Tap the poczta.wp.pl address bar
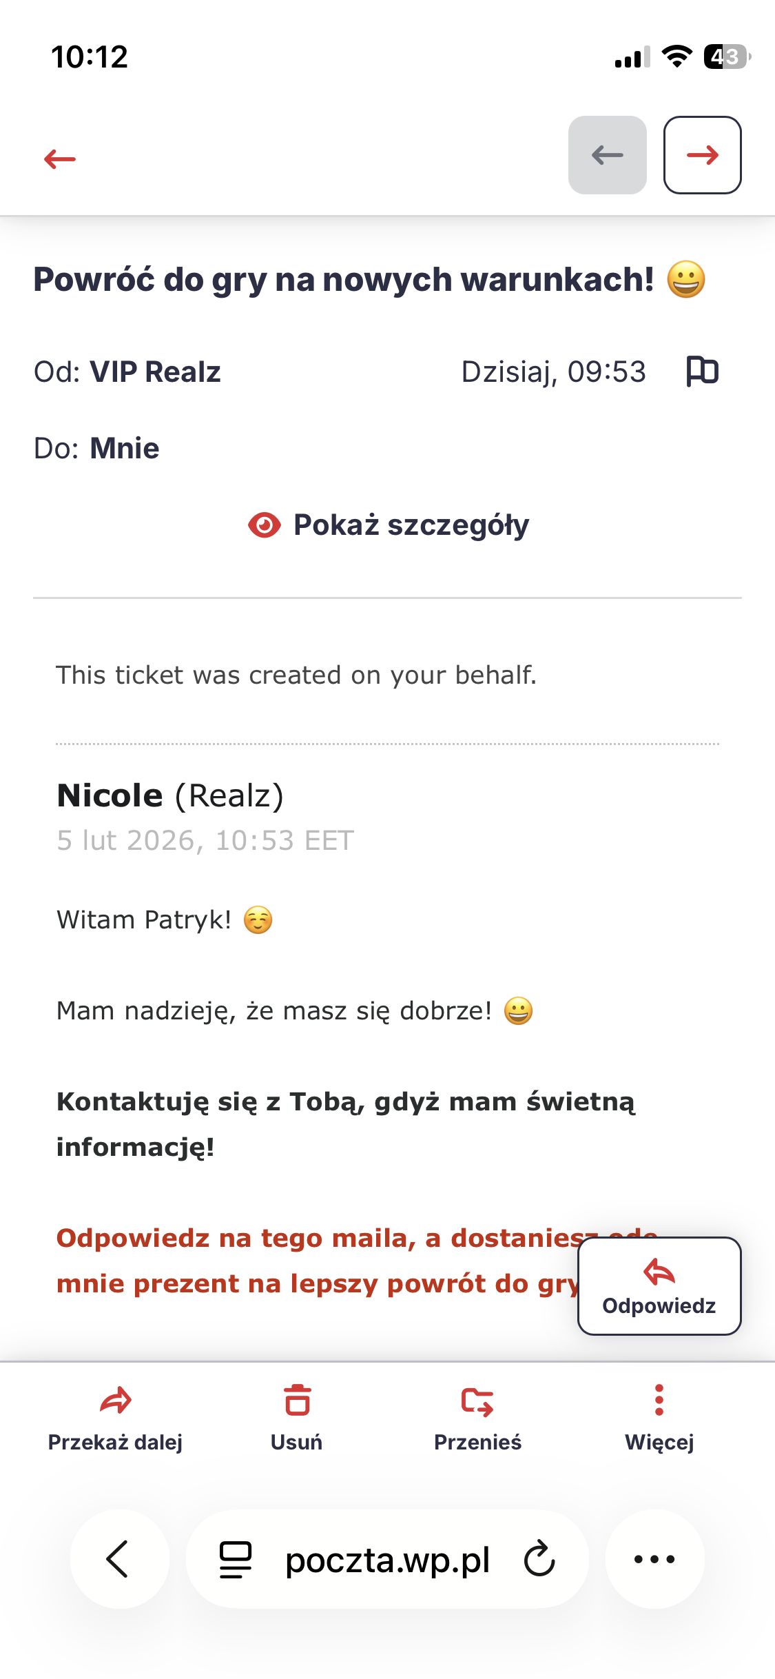 pyautogui.click(x=387, y=1559)
